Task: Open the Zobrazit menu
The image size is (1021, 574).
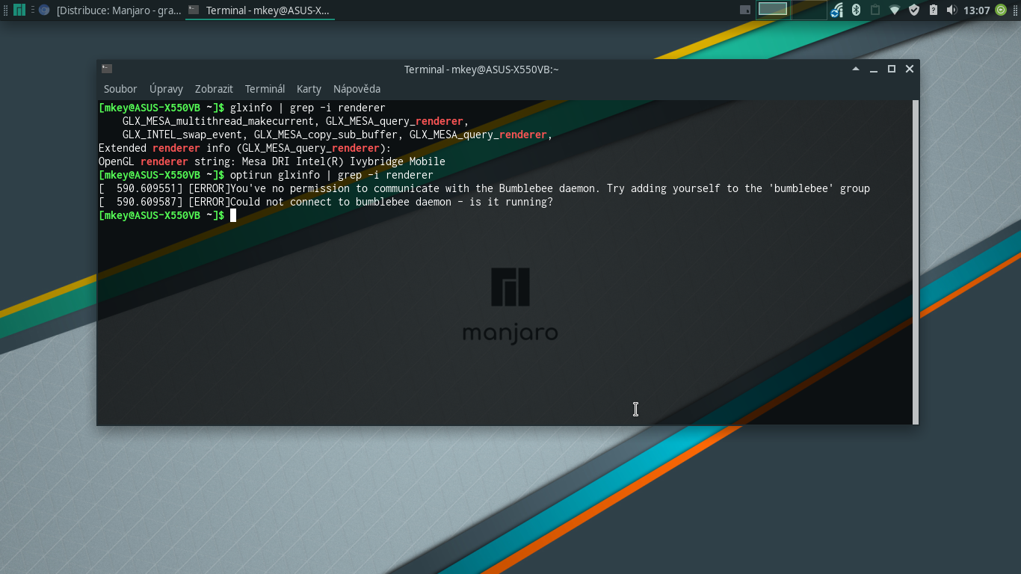Action: click(x=214, y=89)
